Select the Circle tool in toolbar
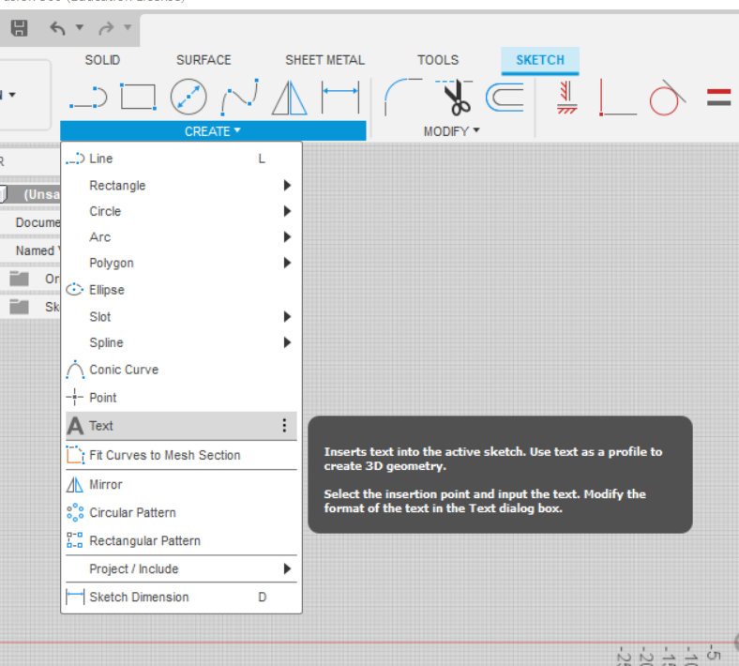The image size is (739, 666). pos(189,98)
